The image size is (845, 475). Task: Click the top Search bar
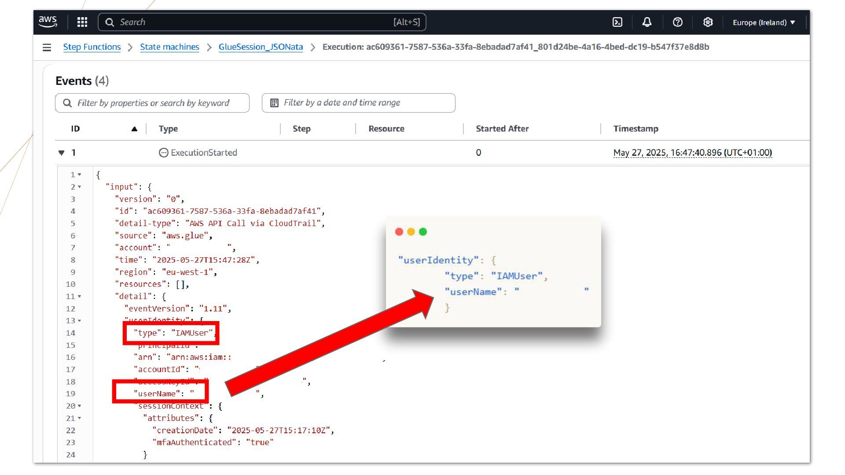click(x=262, y=22)
